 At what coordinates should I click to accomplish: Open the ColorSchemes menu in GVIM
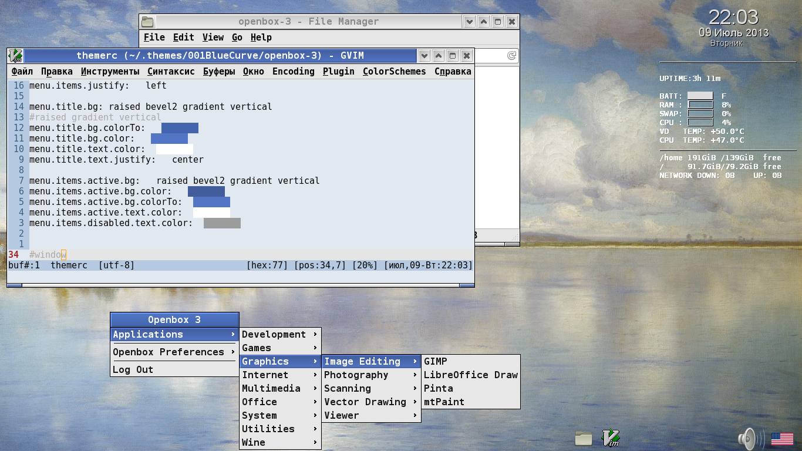coord(395,72)
